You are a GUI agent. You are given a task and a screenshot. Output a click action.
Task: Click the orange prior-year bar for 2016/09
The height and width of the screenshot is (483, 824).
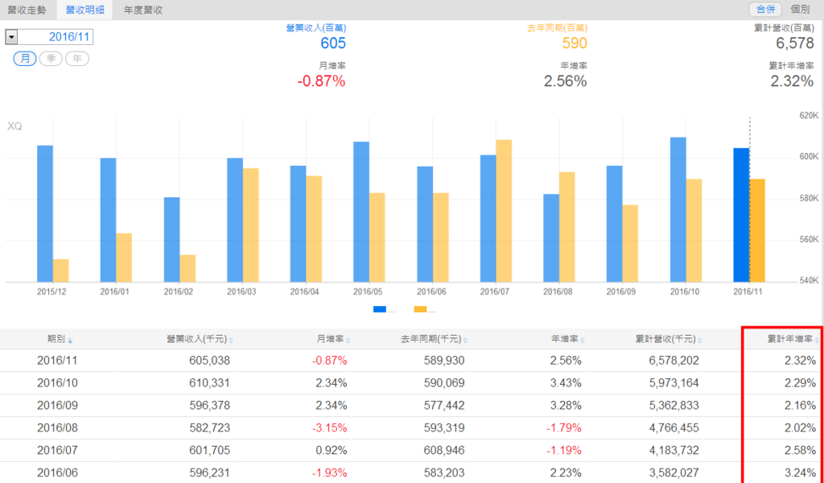point(631,244)
